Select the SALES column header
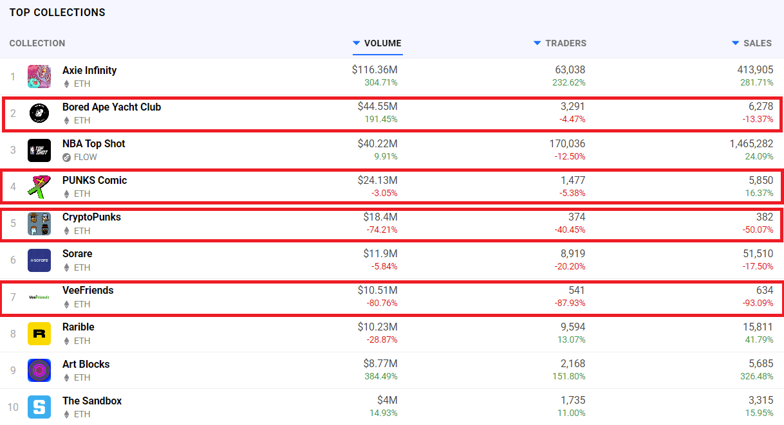Viewport: 784px width, 425px height. pyautogui.click(x=758, y=43)
